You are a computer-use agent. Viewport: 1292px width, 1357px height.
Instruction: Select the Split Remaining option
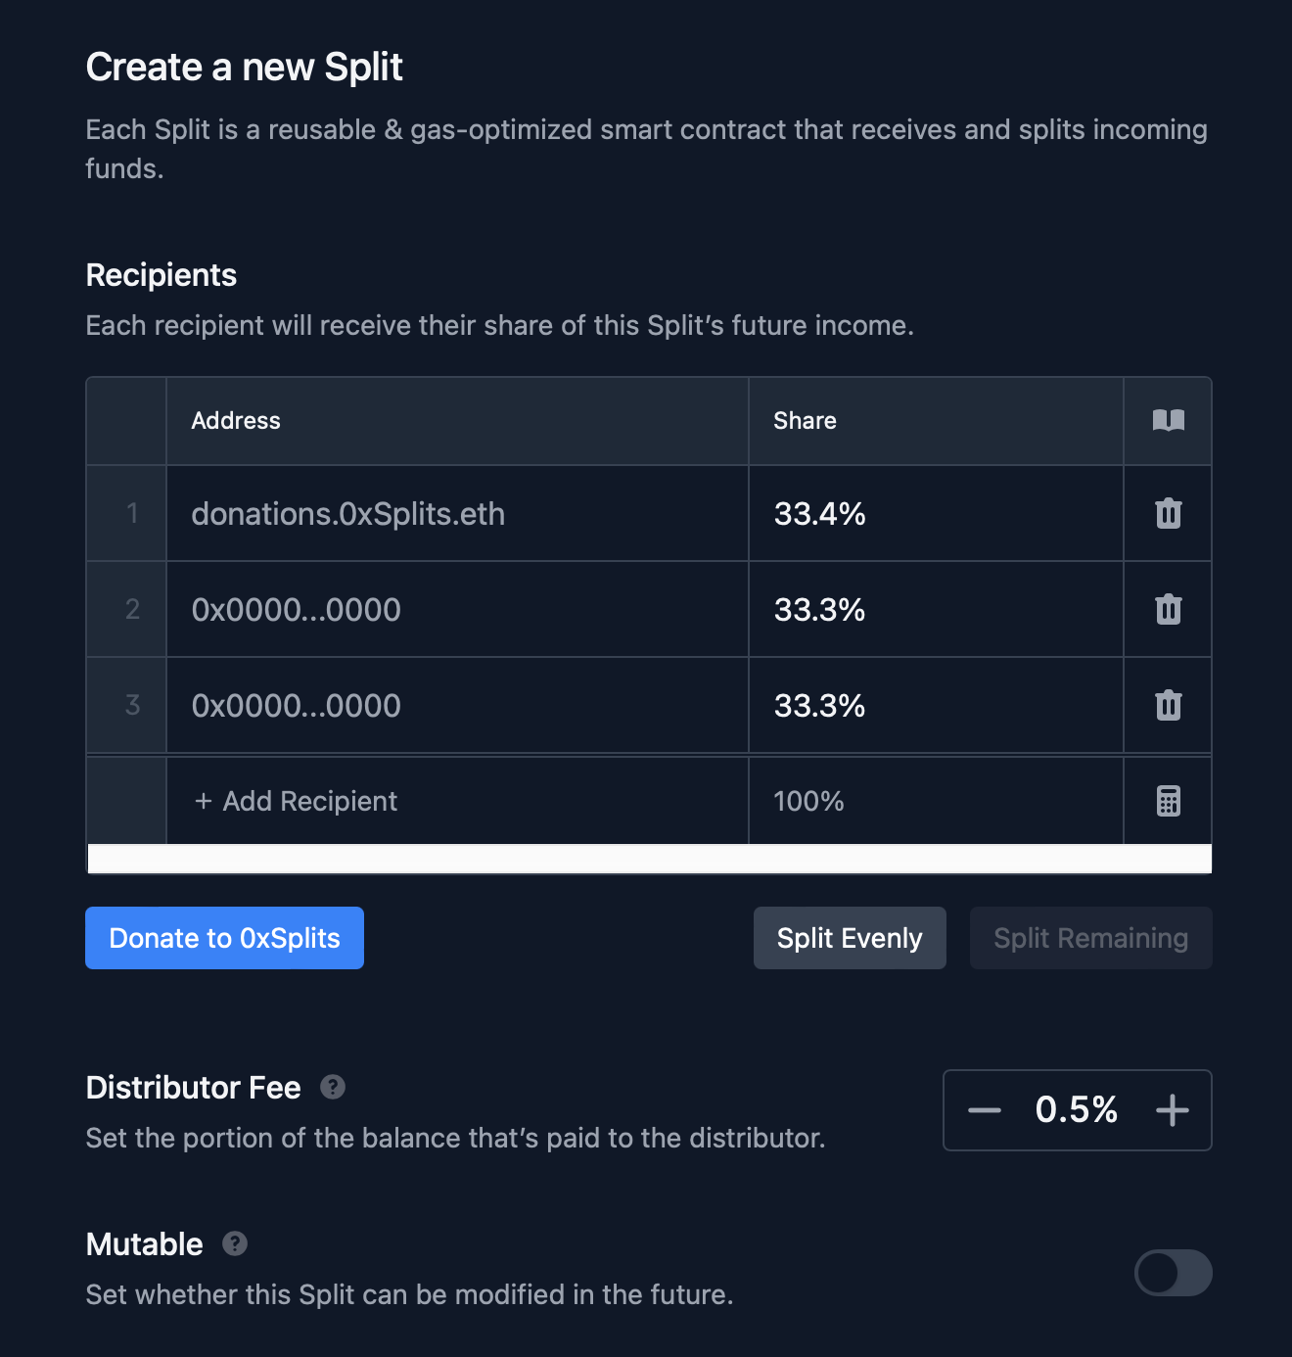[1089, 937]
